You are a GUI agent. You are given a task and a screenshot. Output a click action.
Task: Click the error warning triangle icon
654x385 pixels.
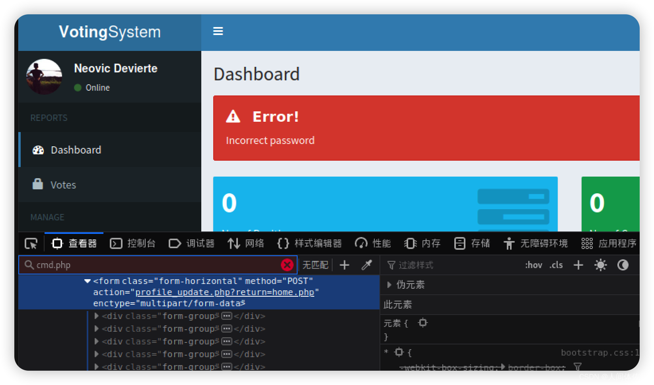tap(233, 117)
